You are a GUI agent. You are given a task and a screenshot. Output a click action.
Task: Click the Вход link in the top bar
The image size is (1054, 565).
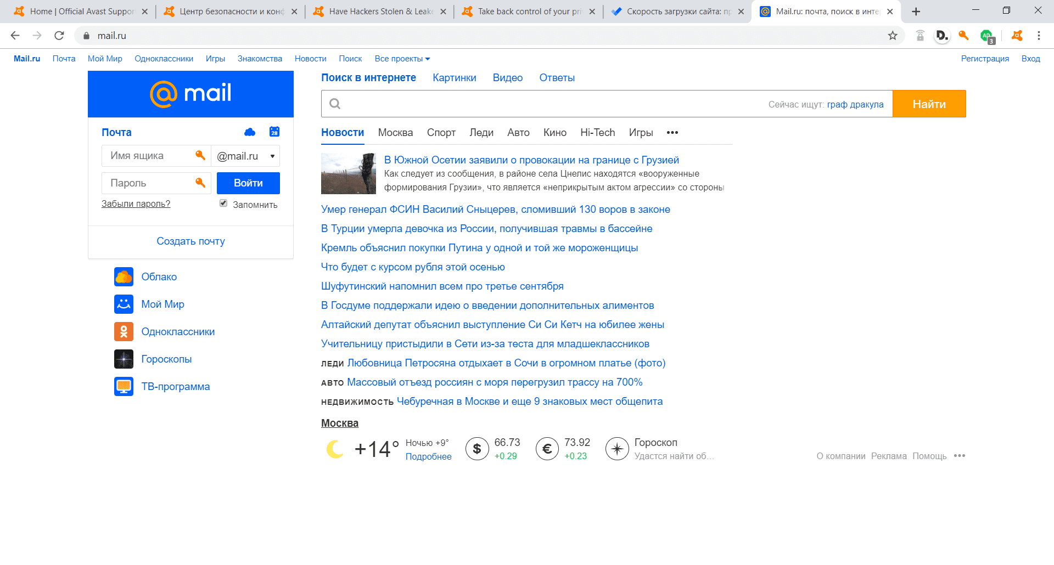[1031, 59]
